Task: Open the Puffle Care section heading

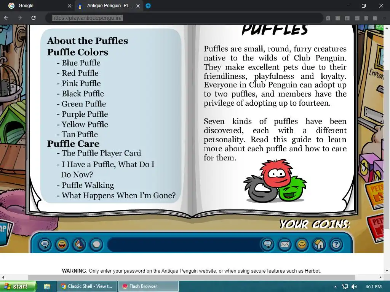Action: 74,144
